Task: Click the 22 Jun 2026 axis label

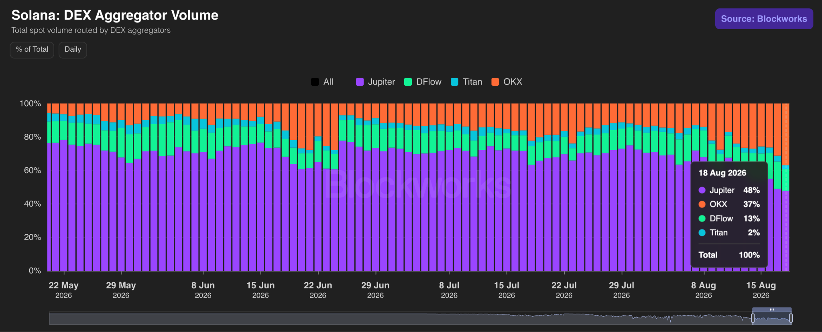Action: click(318, 290)
